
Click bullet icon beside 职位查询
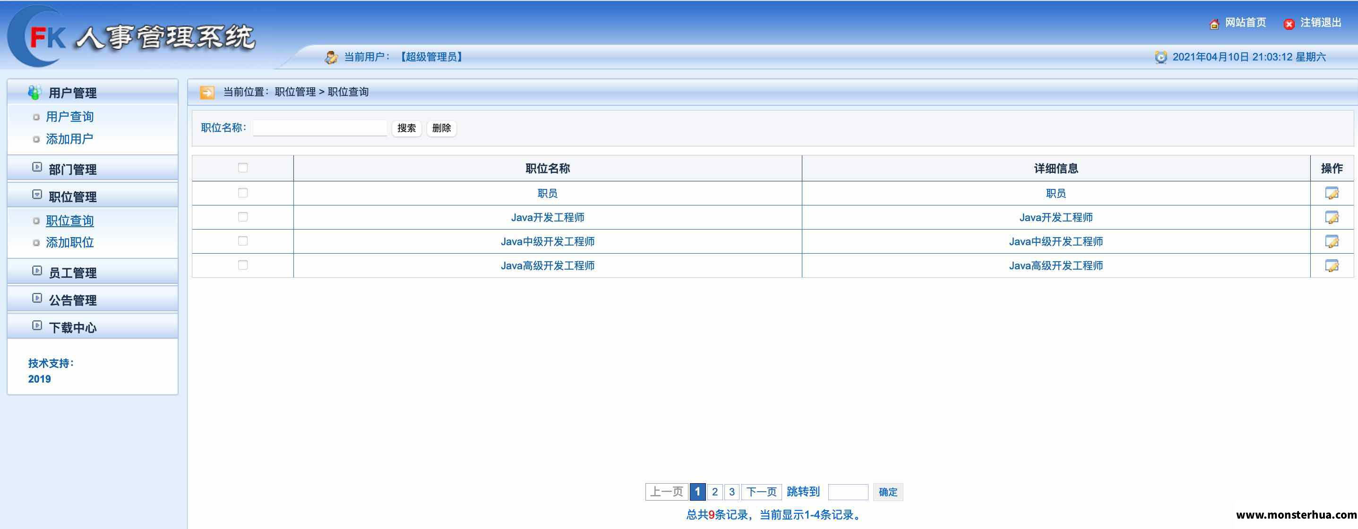coord(36,221)
